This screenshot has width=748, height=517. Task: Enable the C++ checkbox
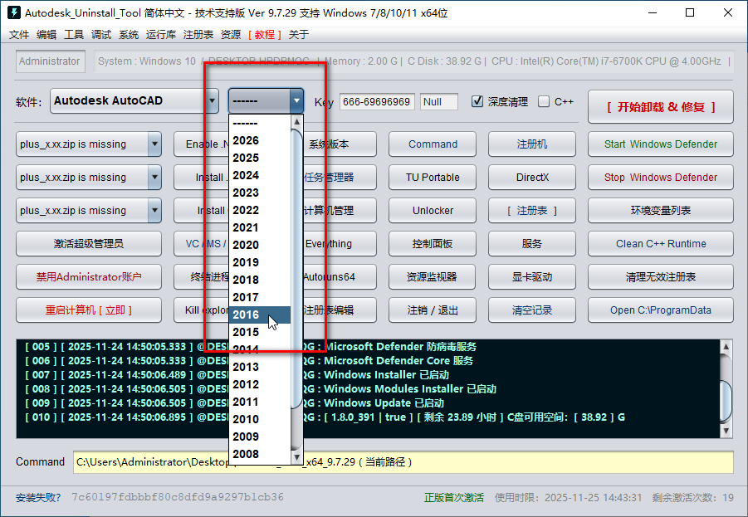pos(544,101)
